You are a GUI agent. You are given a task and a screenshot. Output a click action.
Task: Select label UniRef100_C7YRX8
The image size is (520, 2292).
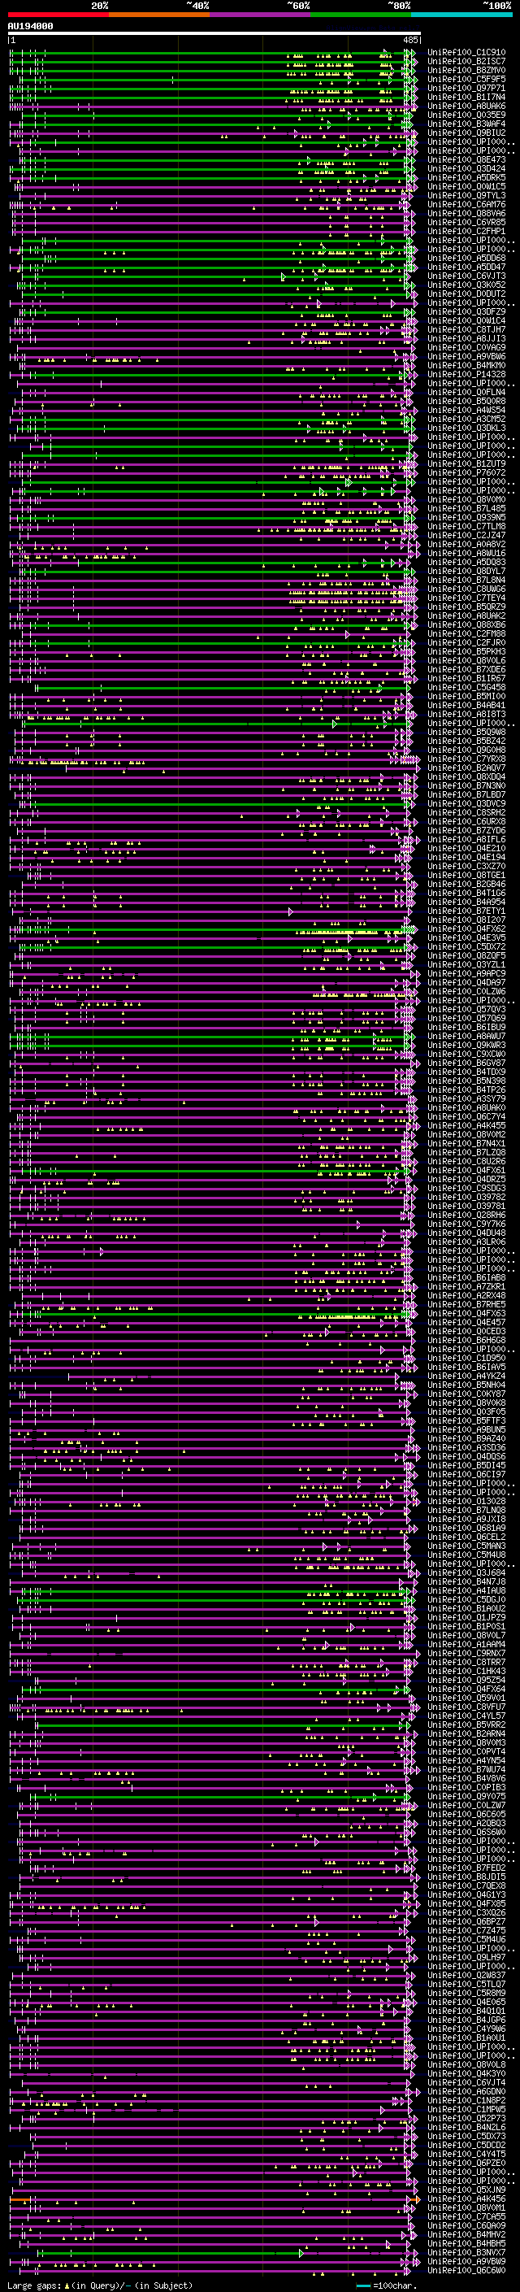point(466,759)
